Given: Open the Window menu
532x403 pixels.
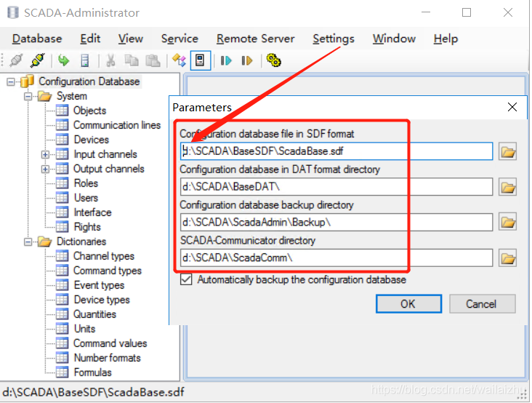Looking at the screenshot, I should (394, 39).
